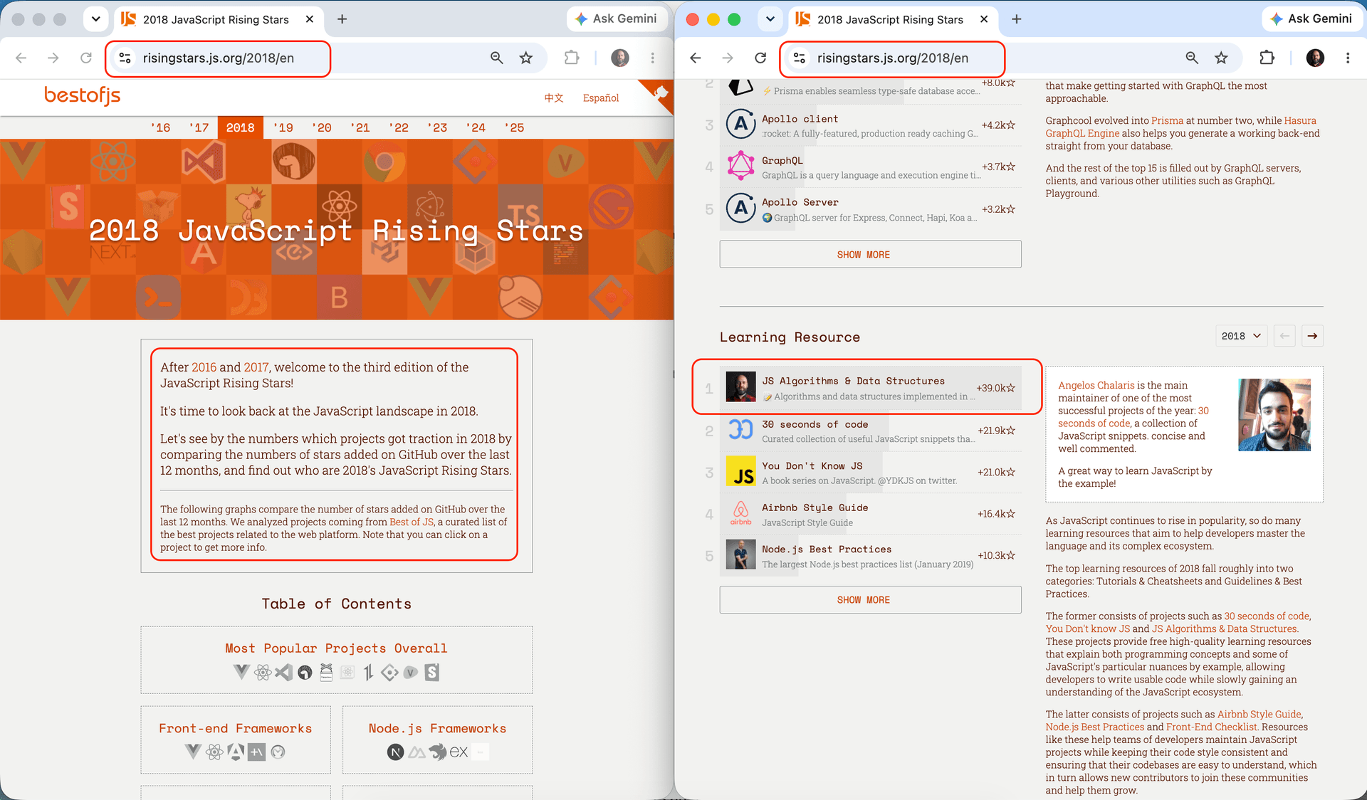Viewport: 1367px width, 800px height.
Task: Open a new tab in the right window
Action: pos(1017,19)
